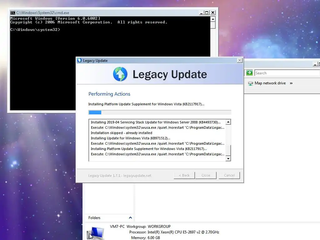This screenshot has width=320, height=240.
Task: Click the 'Legacy Update 1.7.1 - legacyupdate.net' footer text
Action: 120,176
